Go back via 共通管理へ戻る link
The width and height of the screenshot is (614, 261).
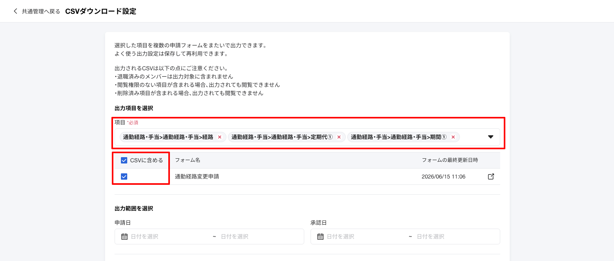[41, 11]
